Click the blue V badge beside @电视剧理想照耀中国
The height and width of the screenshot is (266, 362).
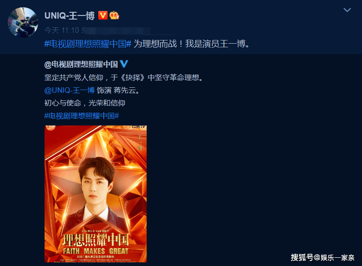pyautogui.click(x=124, y=64)
